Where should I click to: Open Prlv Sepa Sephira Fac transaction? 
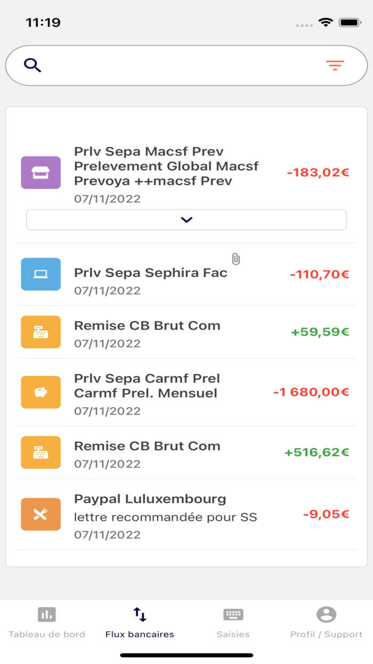pyautogui.click(x=151, y=273)
